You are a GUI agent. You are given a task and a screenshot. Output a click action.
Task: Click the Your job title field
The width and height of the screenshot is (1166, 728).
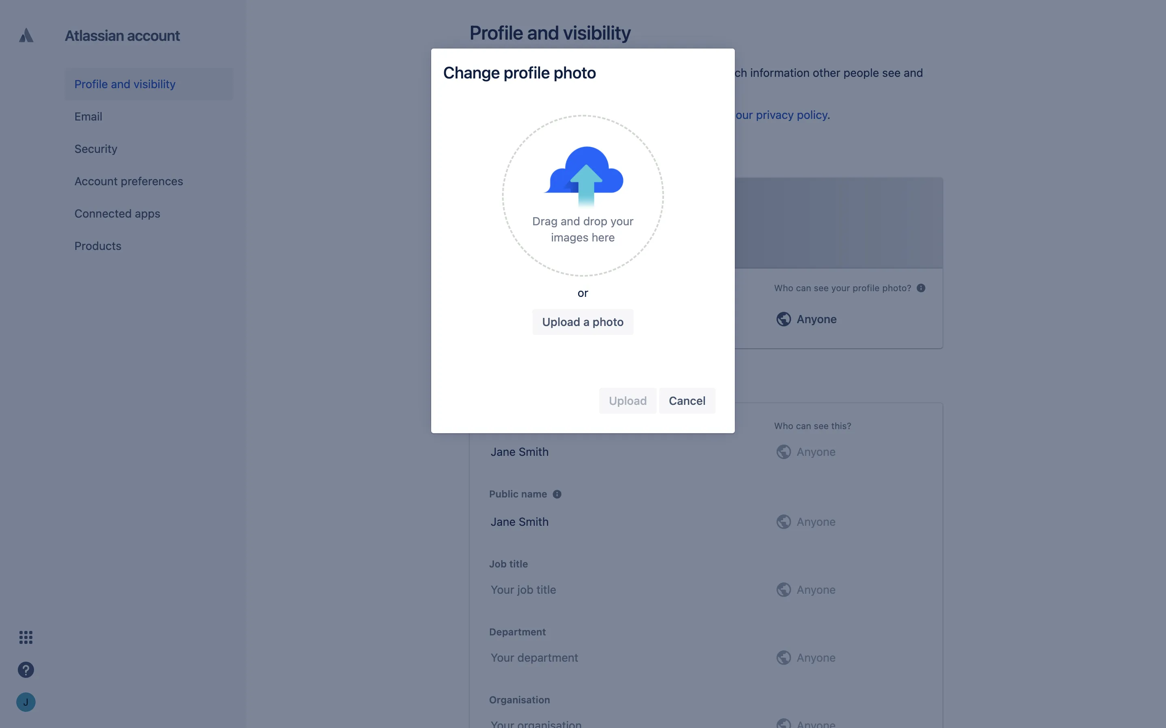point(523,590)
